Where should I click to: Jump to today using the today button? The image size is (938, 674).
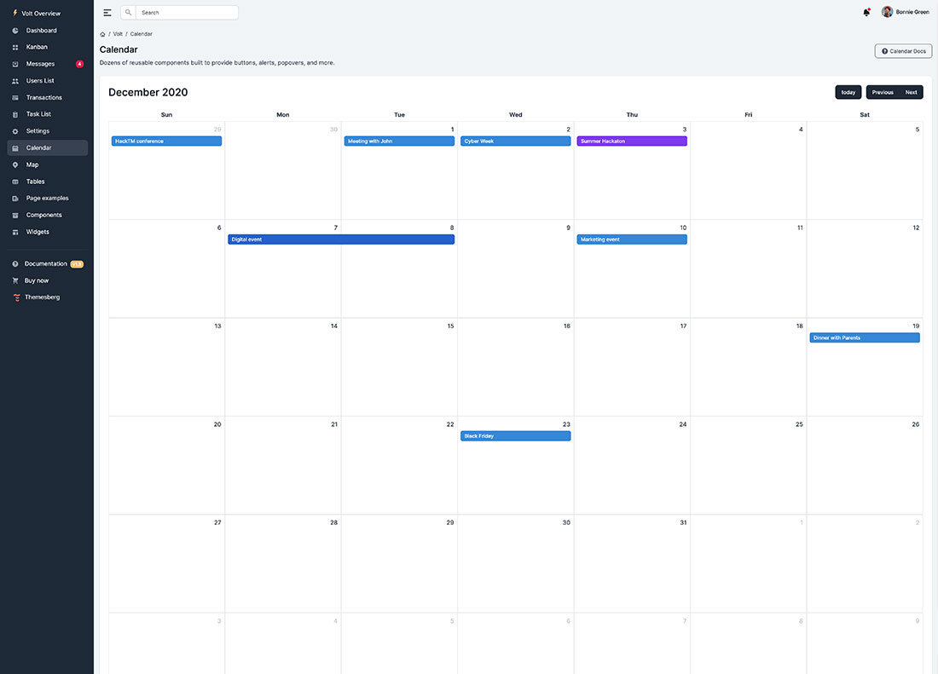(x=848, y=92)
